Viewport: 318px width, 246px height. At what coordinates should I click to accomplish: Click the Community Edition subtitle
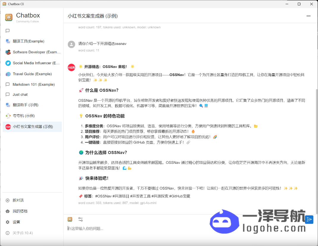pos(27,21)
